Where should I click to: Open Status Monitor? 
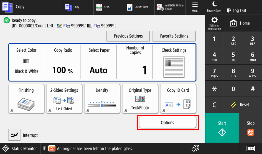tap(20, 148)
